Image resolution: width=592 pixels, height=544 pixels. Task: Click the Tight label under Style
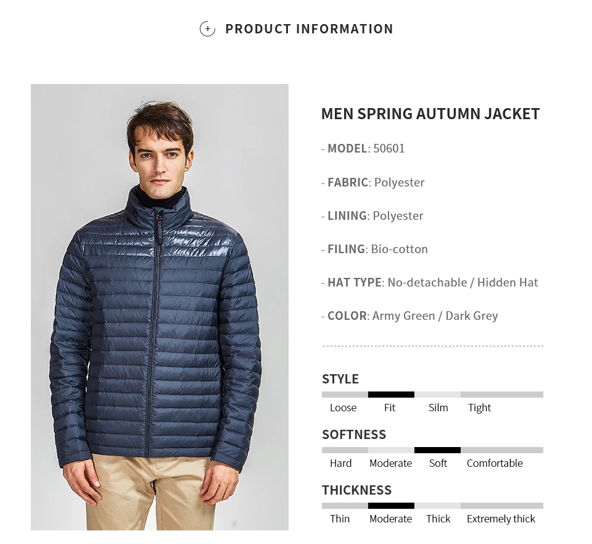[480, 408]
